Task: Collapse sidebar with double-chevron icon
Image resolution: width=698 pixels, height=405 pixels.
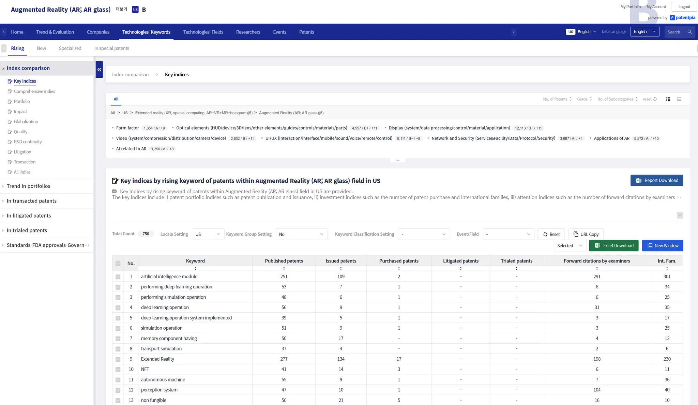Action: tap(99, 70)
